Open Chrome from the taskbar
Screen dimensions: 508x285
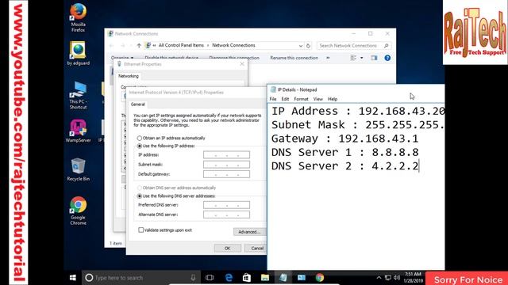(x=320, y=278)
